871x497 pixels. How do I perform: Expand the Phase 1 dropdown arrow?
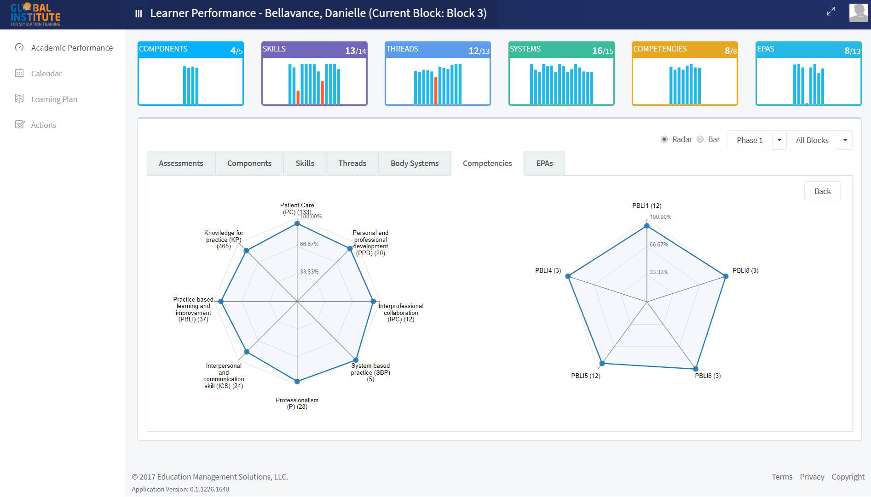(x=779, y=140)
